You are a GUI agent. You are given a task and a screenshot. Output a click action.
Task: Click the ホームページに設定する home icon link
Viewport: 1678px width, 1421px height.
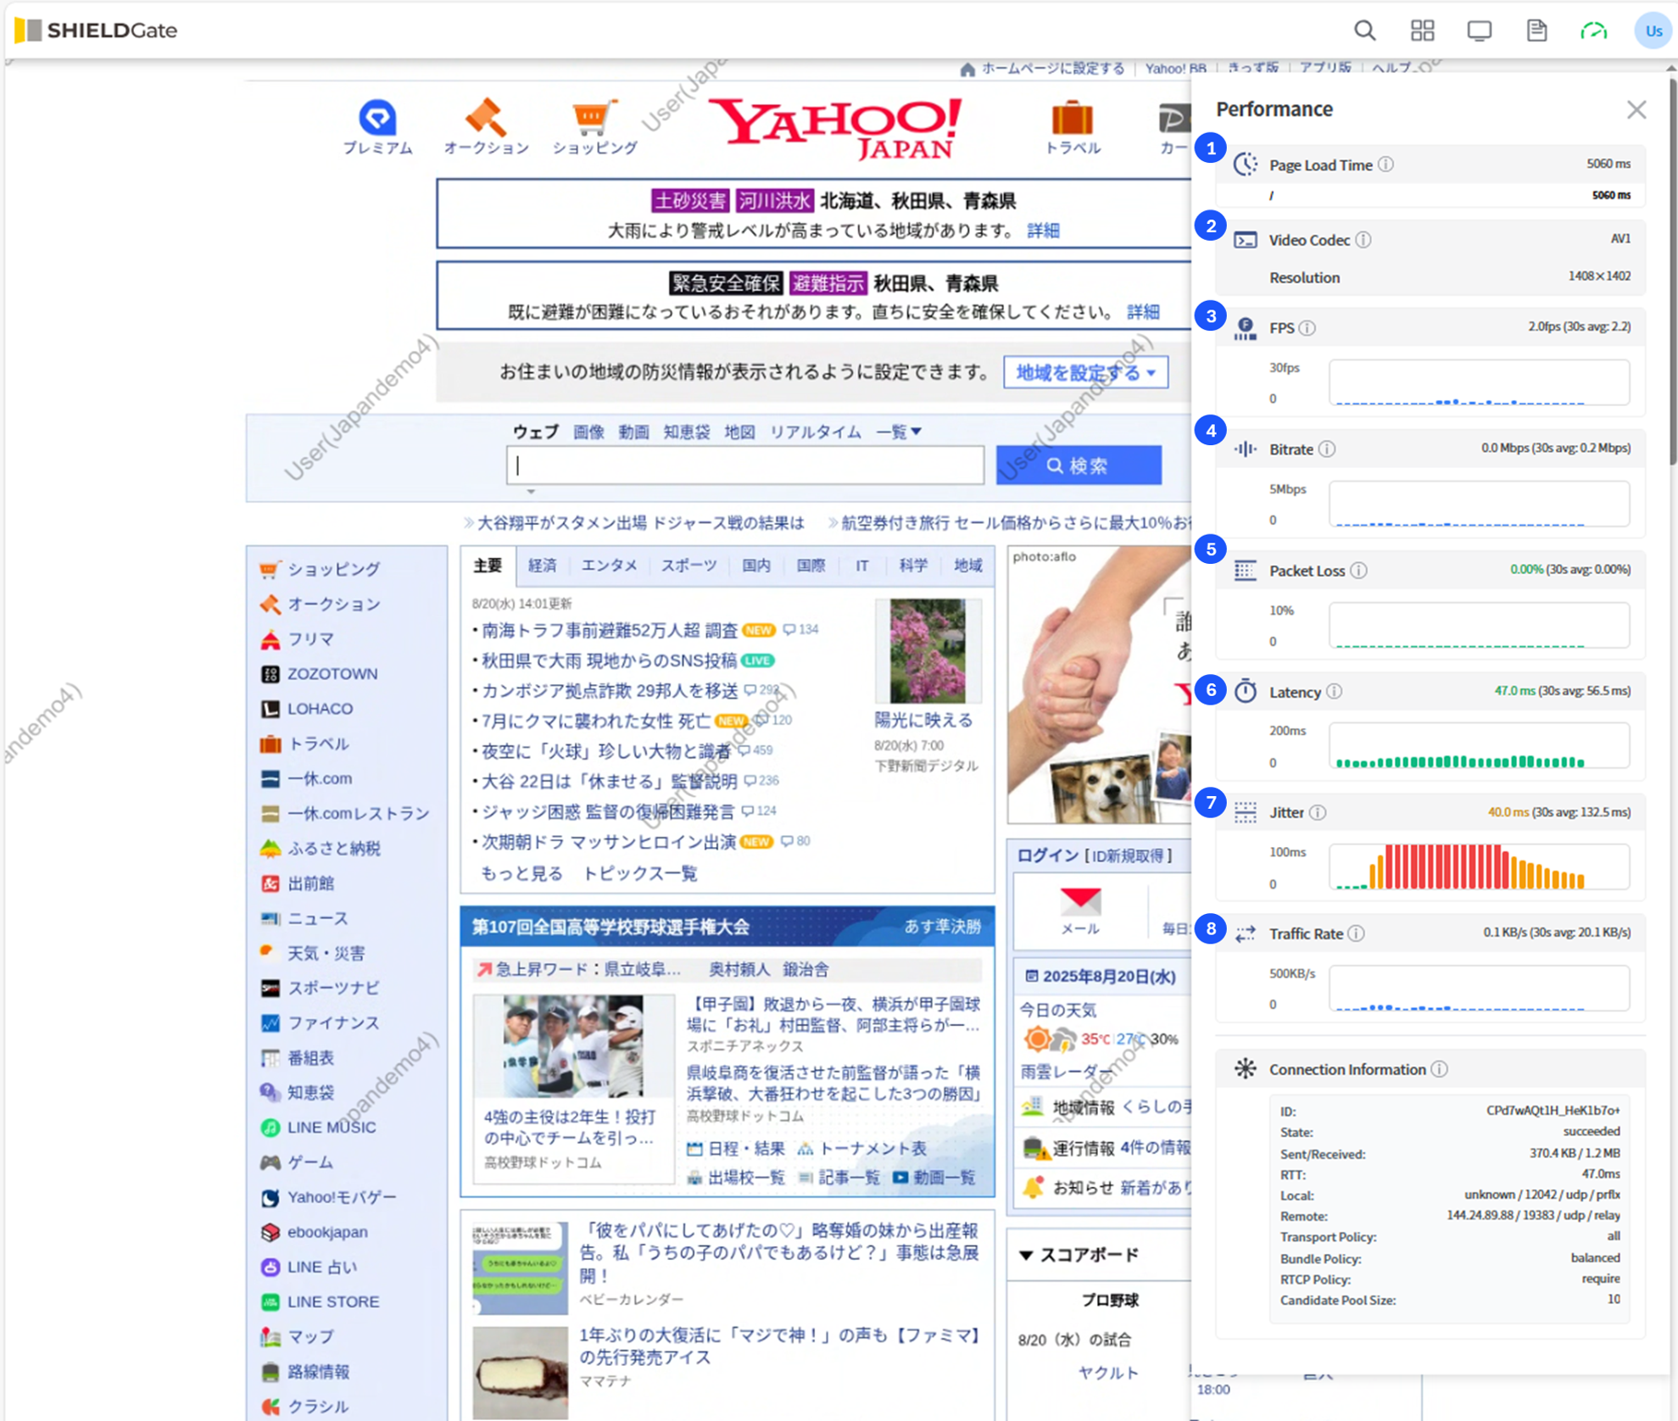(1042, 69)
